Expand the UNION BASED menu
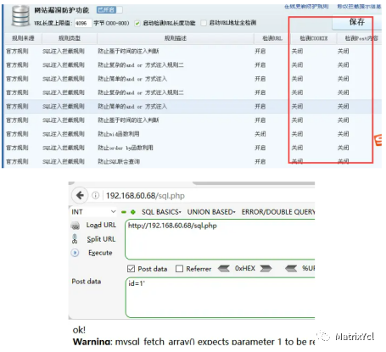 [211, 212]
